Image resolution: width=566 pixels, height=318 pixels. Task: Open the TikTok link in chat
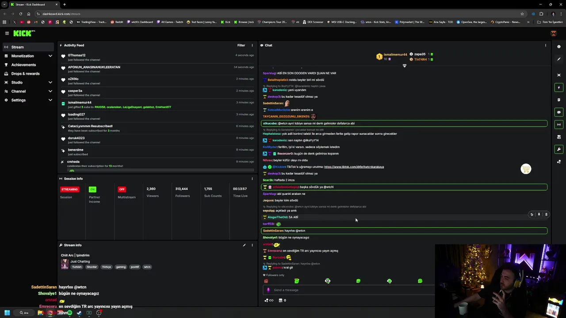coord(354,167)
